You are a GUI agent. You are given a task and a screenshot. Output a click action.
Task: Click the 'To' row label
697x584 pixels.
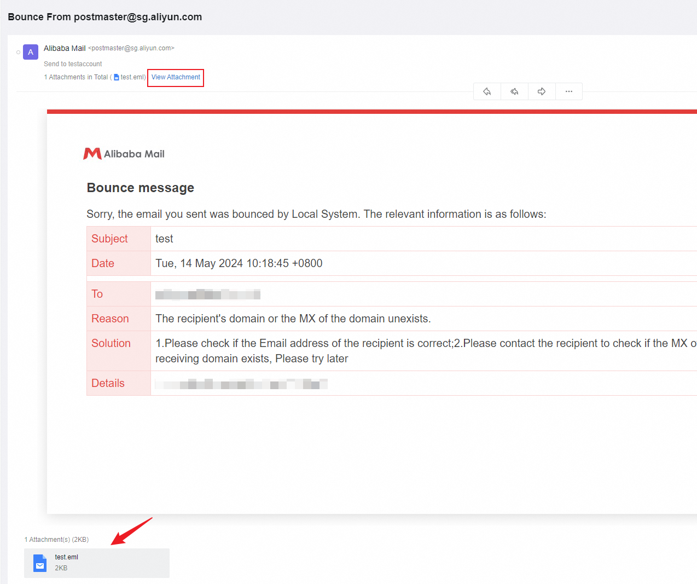(x=97, y=294)
